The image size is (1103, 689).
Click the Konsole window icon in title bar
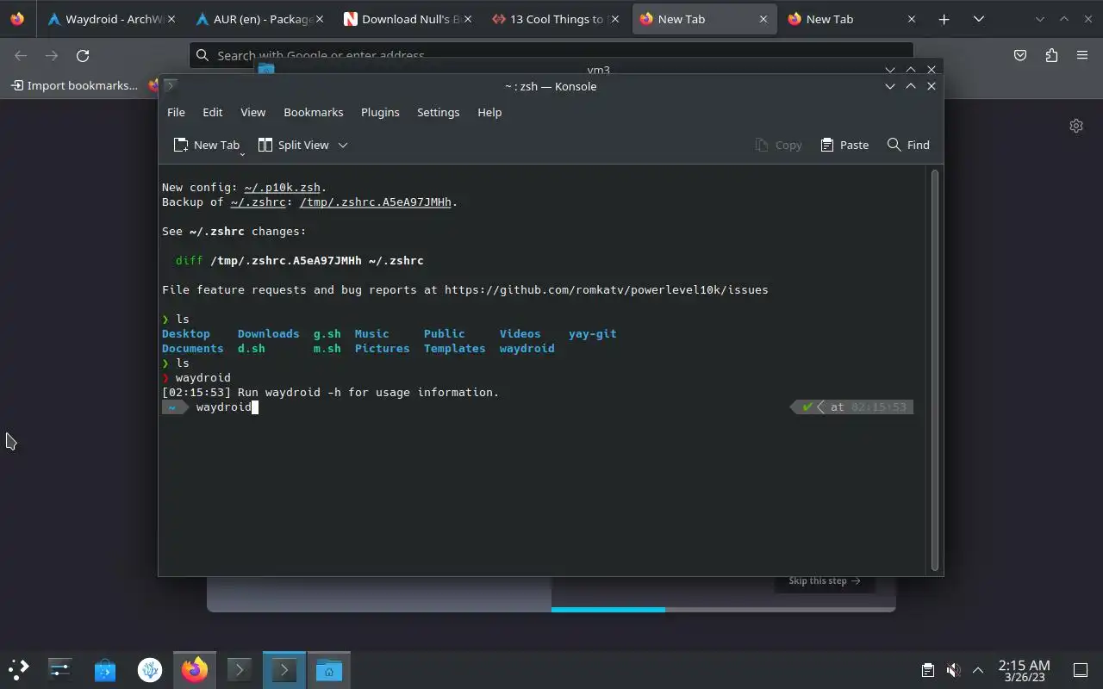click(x=170, y=85)
